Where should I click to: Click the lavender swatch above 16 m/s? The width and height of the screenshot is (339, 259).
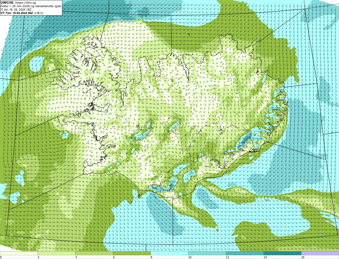320,253
